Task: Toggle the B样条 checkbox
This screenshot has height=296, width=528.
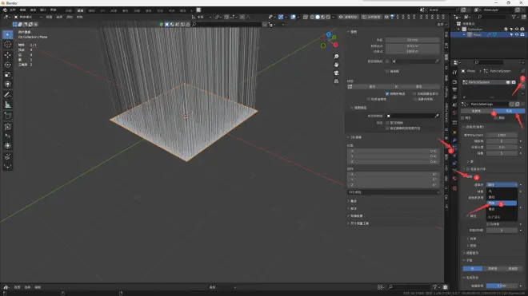Action: coord(488,224)
